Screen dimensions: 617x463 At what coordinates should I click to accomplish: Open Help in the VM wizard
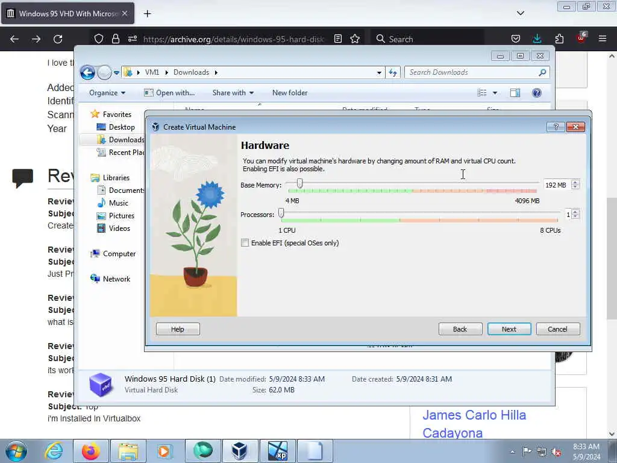[x=178, y=329]
